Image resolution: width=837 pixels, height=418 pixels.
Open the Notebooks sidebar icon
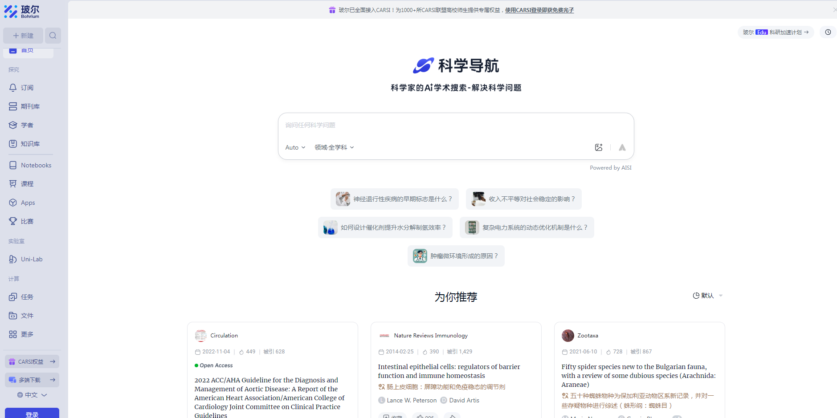click(x=13, y=165)
